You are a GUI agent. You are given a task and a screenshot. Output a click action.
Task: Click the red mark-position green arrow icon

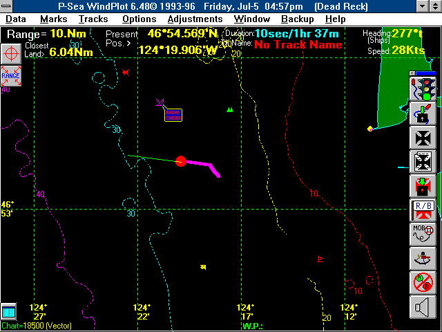click(x=423, y=186)
